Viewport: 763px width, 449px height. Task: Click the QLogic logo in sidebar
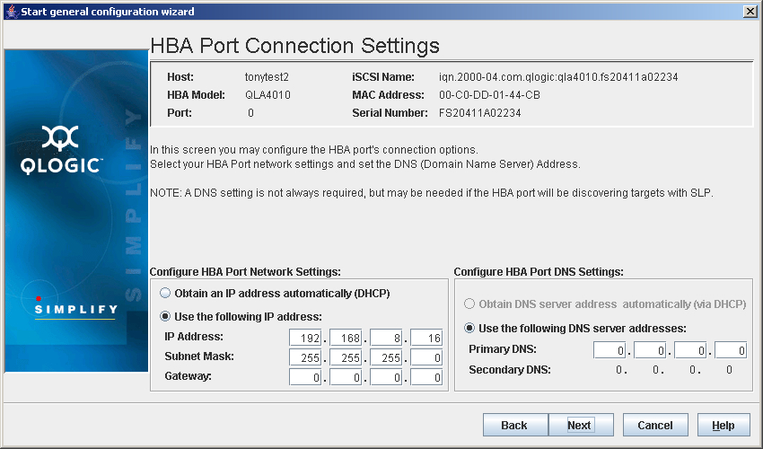[x=62, y=151]
